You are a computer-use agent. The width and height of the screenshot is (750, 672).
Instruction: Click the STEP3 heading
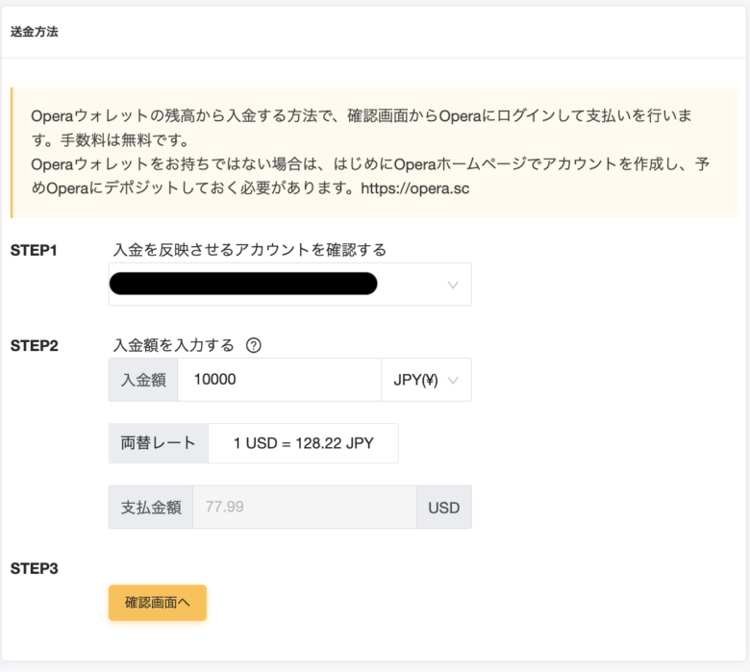tap(34, 568)
